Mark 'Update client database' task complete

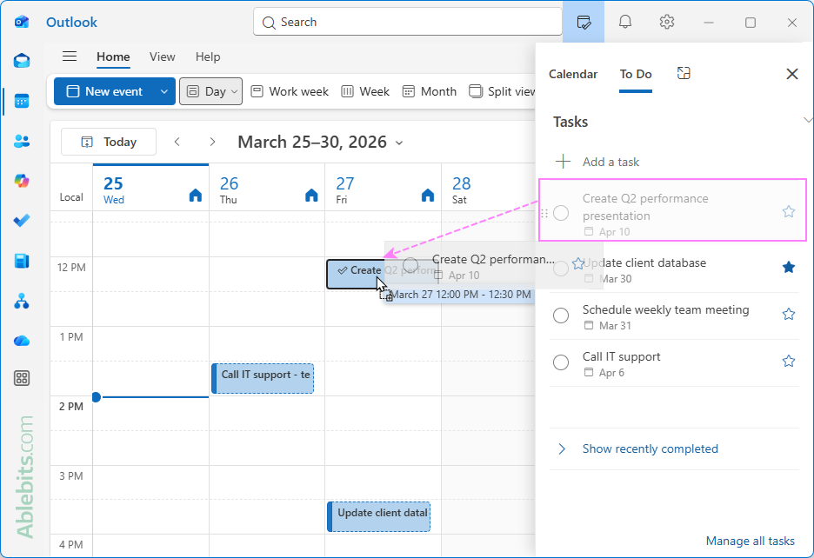561,269
